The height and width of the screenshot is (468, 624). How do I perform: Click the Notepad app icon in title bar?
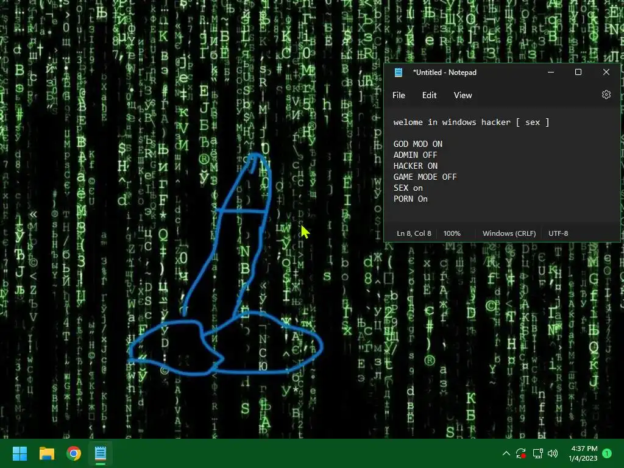coord(399,73)
